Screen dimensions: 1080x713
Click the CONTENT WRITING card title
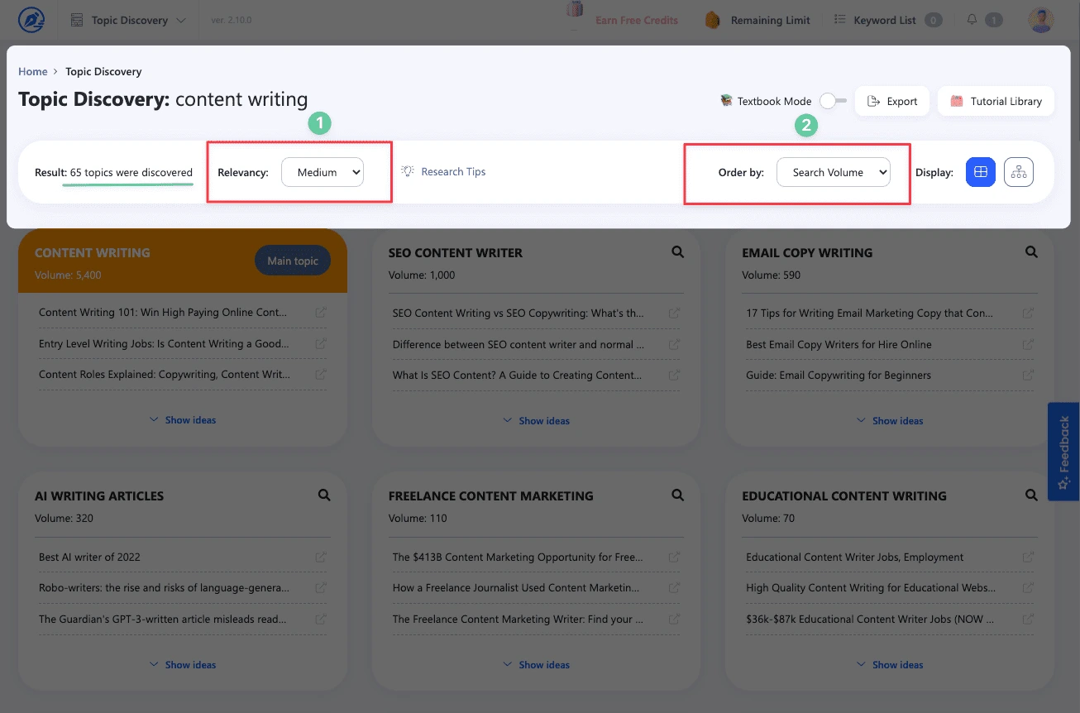point(93,253)
